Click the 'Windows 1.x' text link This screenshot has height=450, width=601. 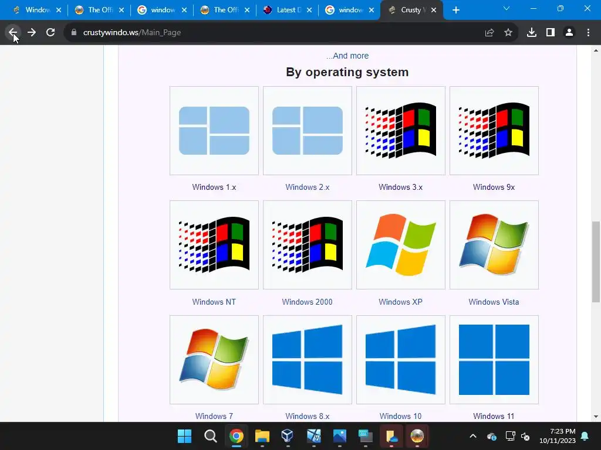[x=214, y=187]
